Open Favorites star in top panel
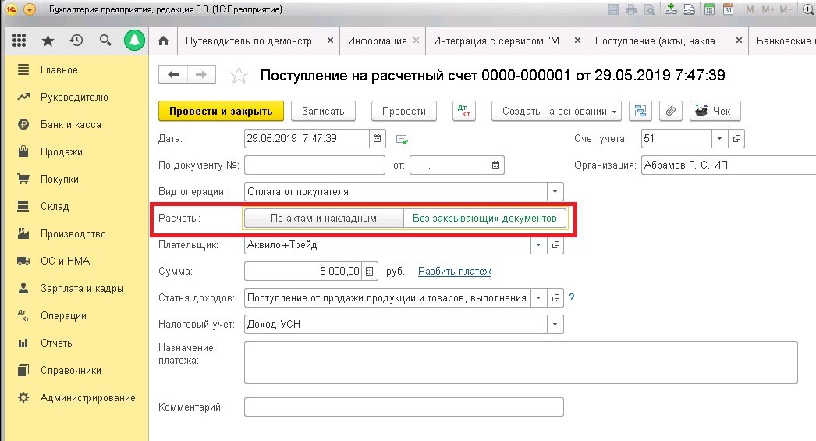The height and width of the screenshot is (441, 816). [48, 41]
